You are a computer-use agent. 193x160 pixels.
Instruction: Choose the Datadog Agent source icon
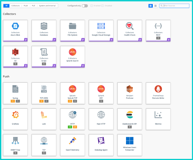101,141
